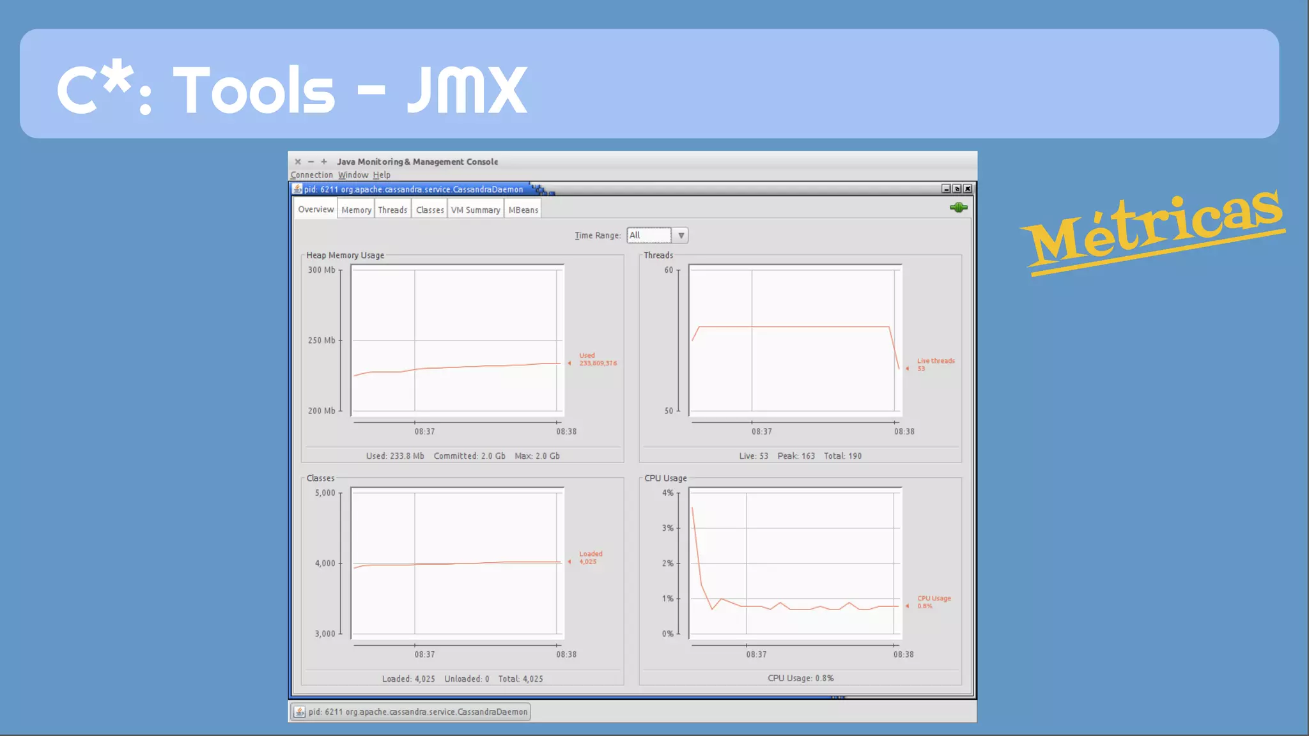The height and width of the screenshot is (736, 1309).
Task: Click the 'CPU Usage 0.8%' legend label
Action: [x=934, y=602]
